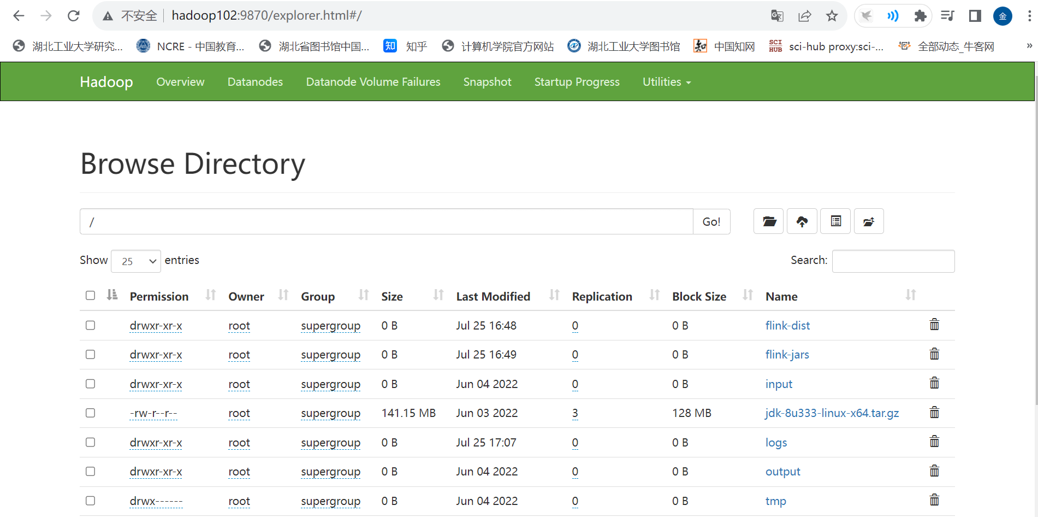
Task: Open the Overview nav item
Action: 180,82
